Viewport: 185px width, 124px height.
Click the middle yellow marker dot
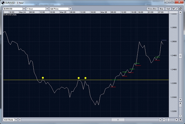coord(79,78)
